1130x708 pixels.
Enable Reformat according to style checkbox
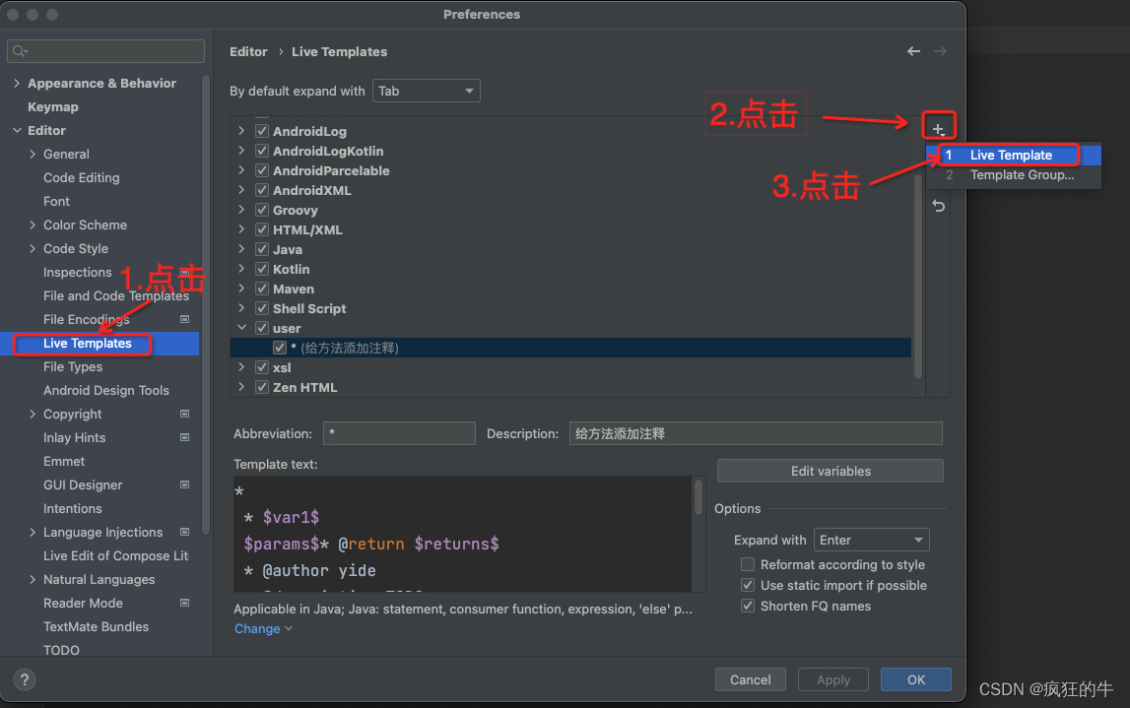pos(748,564)
